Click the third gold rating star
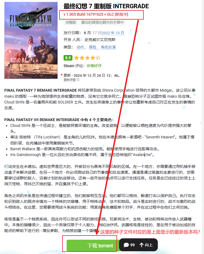 tap(87, 58)
